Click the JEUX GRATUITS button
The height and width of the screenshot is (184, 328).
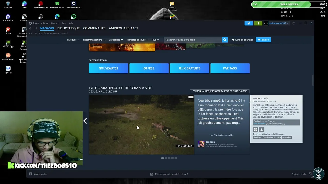[x=189, y=68]
